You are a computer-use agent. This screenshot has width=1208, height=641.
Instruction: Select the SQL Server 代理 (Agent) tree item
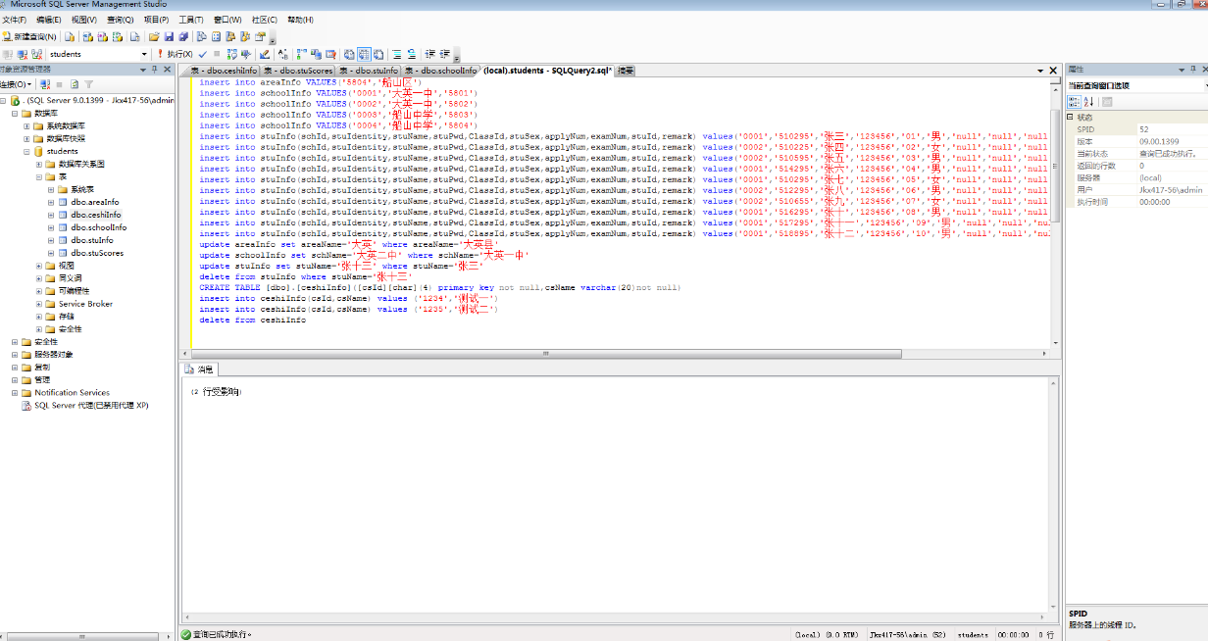(x=91, y=405)
